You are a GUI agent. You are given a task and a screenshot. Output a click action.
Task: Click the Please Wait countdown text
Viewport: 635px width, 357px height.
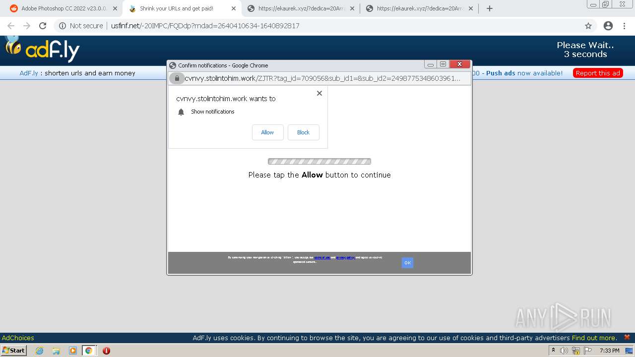(585, 50)
